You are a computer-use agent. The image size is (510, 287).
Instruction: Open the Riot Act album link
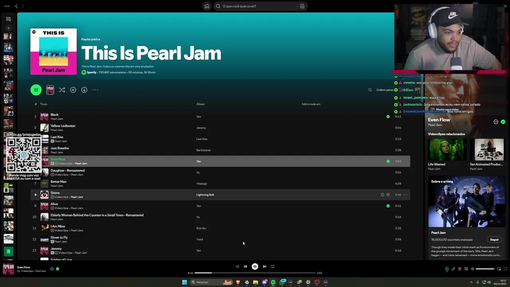click(201, 228)
